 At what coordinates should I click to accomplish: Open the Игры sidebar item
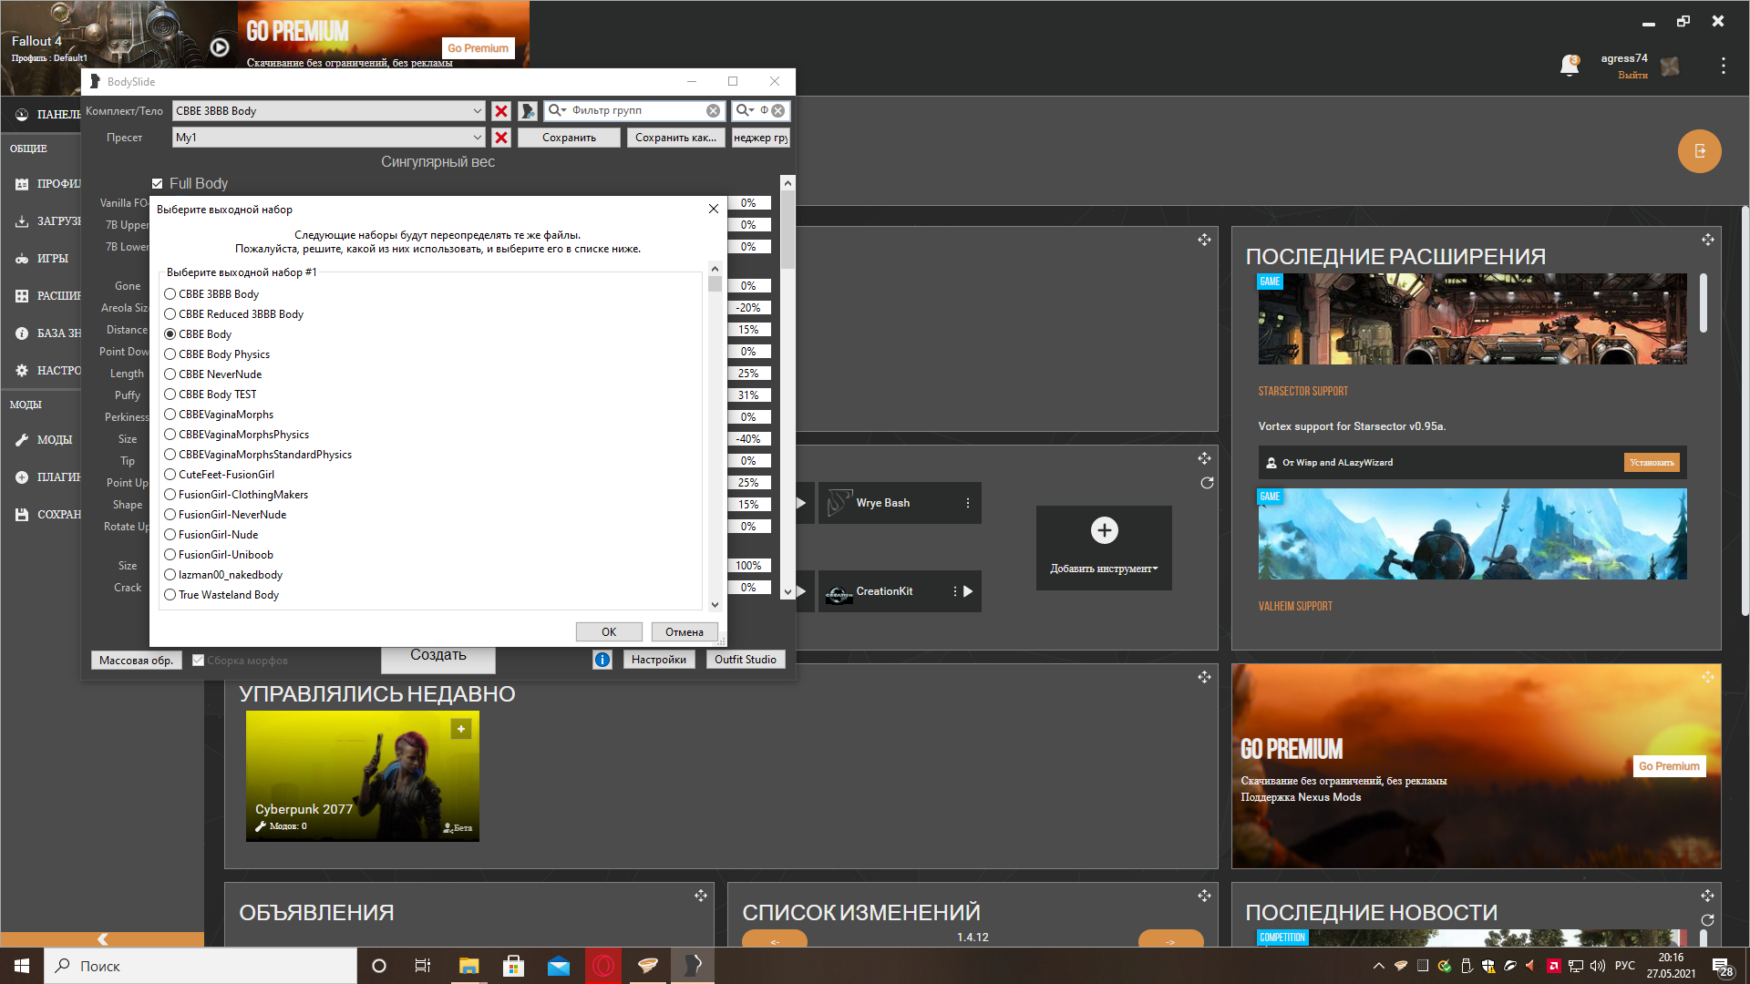pyautogui.click(x=52, y=259)
